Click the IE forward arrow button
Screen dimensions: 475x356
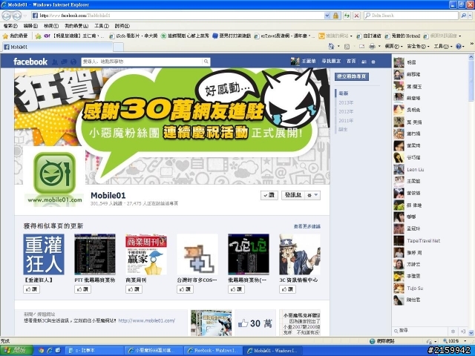coord(16,15)
